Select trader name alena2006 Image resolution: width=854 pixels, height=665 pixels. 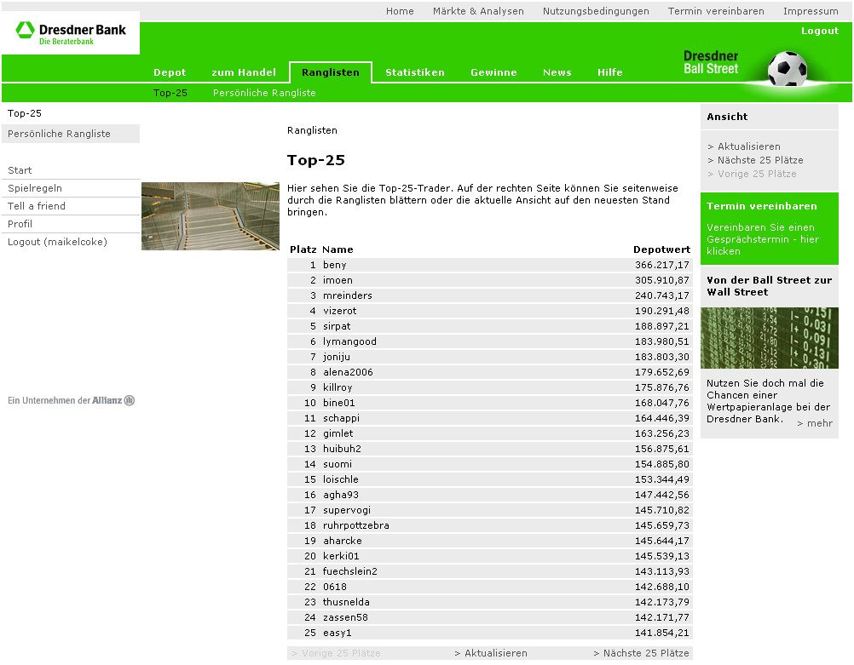pos(348,372)
